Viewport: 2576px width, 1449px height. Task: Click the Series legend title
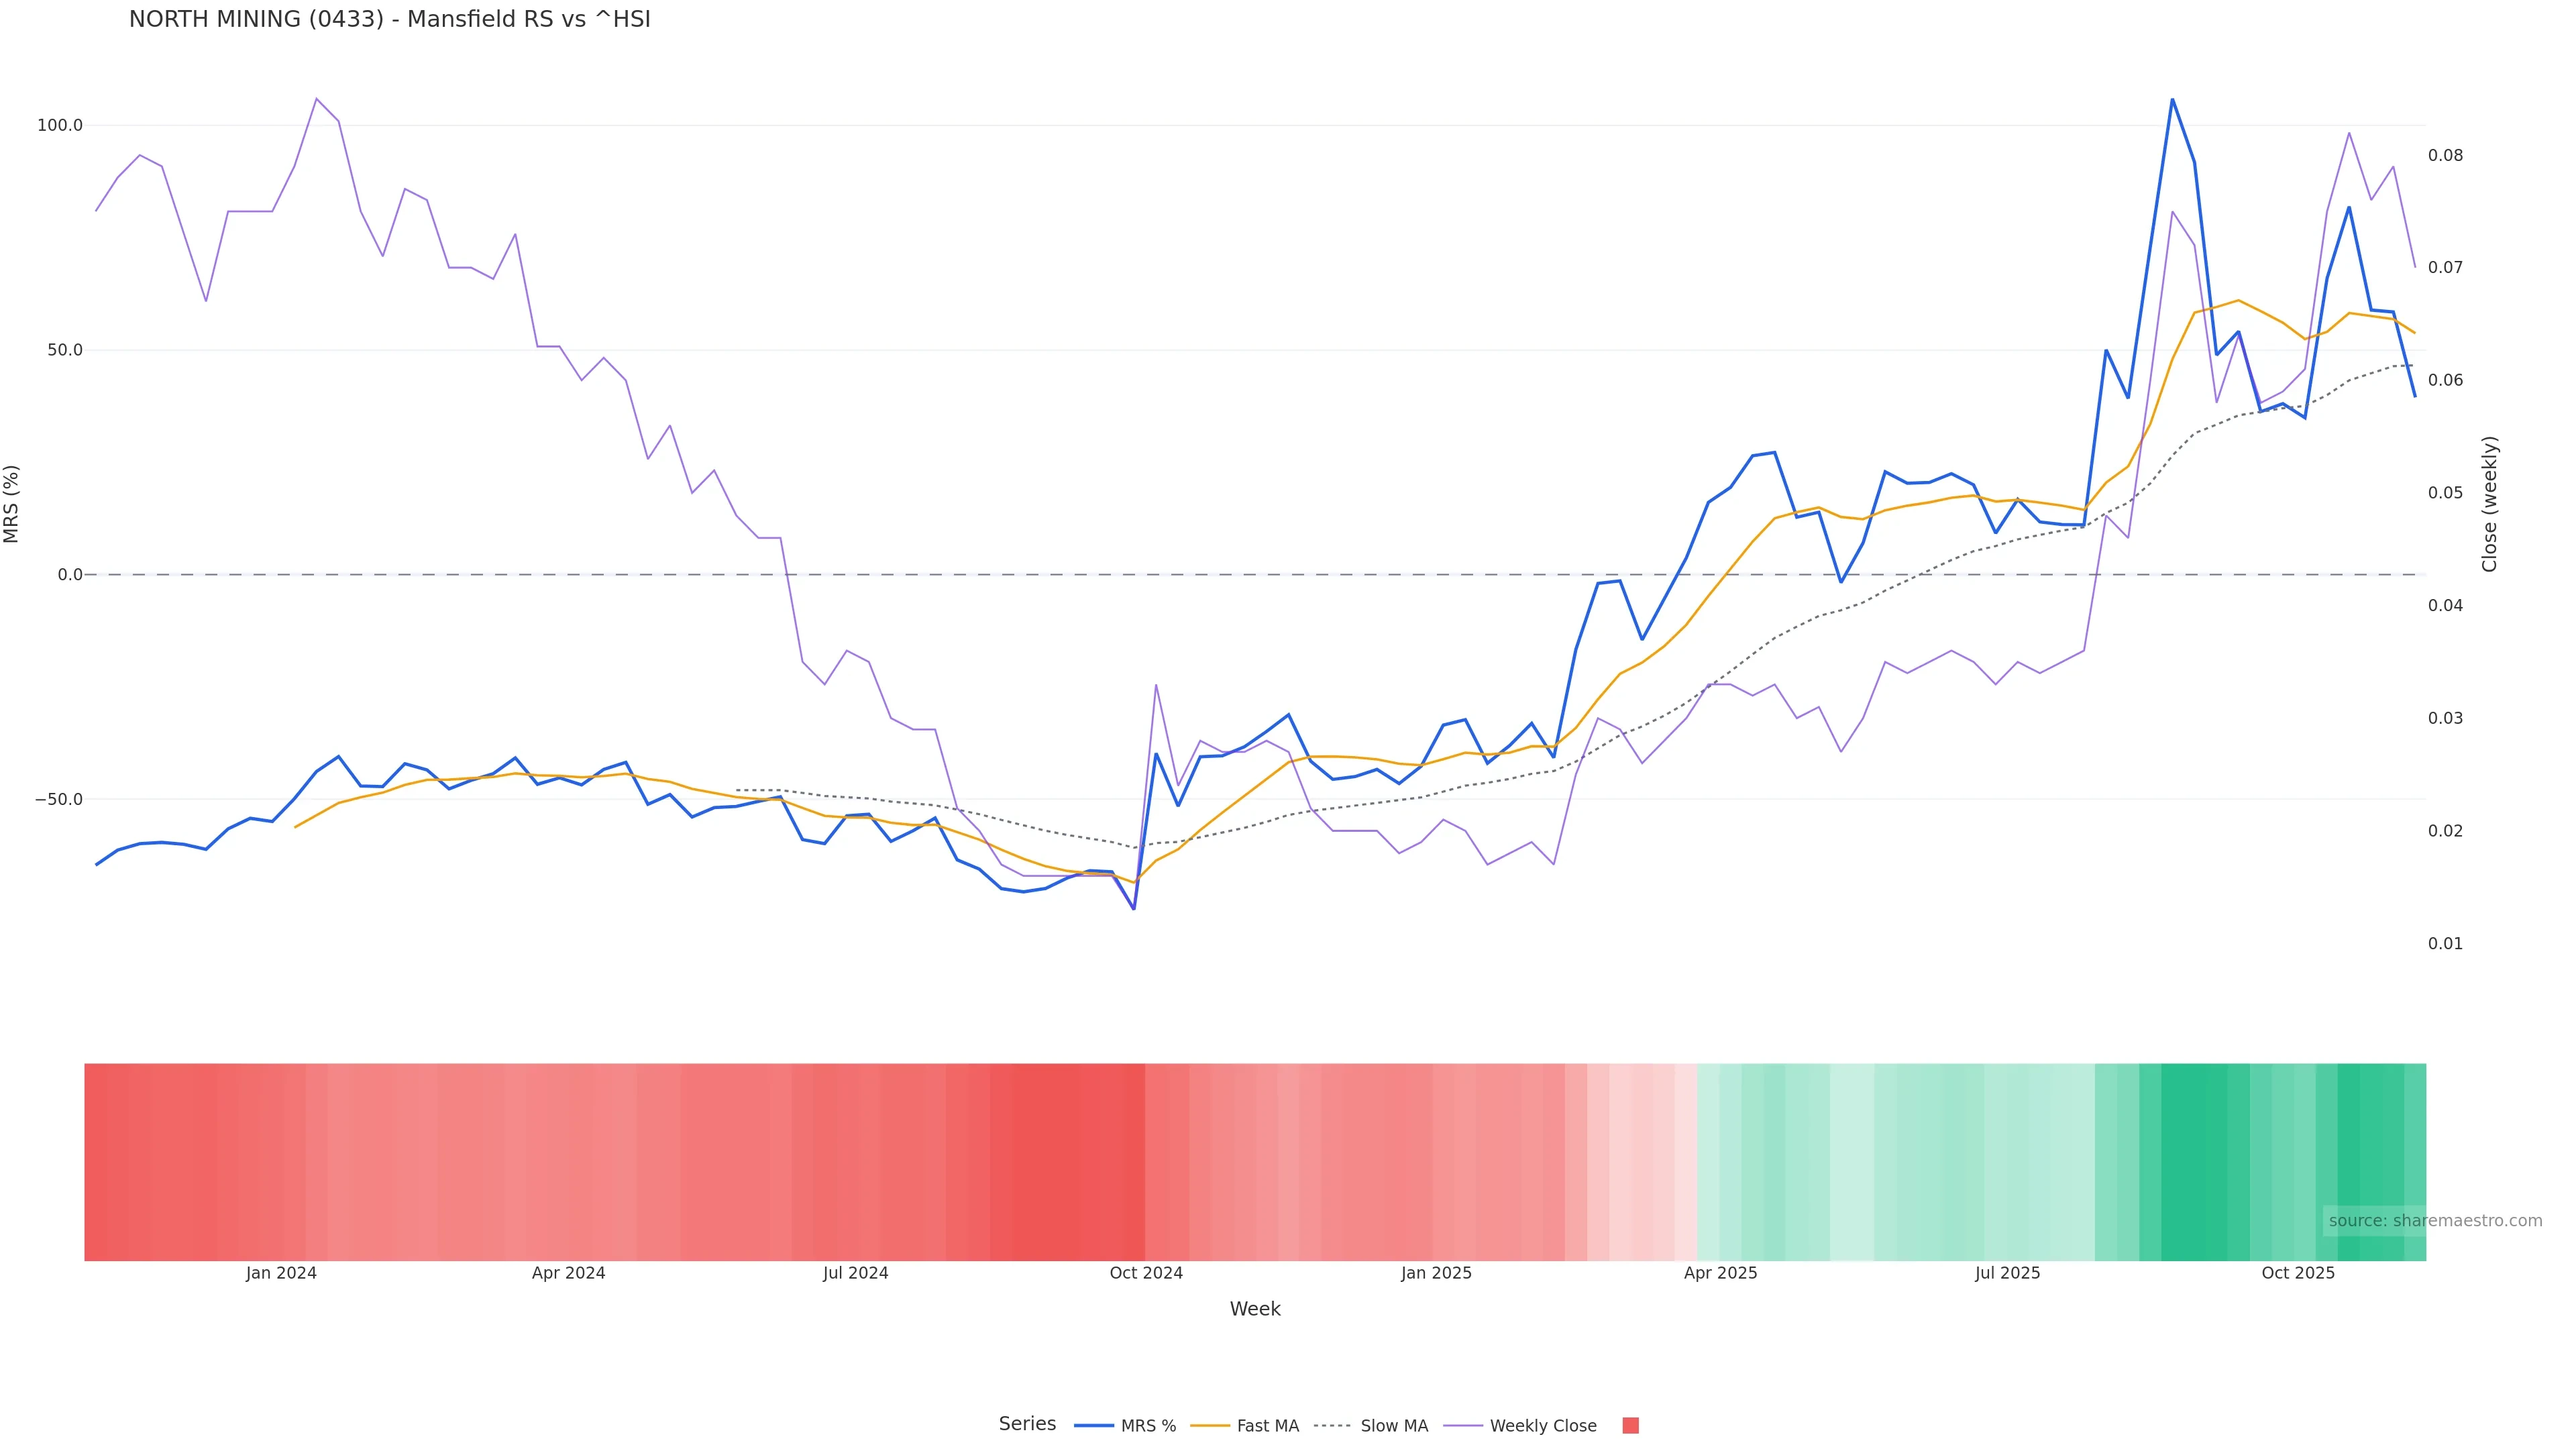click(x=1027, y=1424)
